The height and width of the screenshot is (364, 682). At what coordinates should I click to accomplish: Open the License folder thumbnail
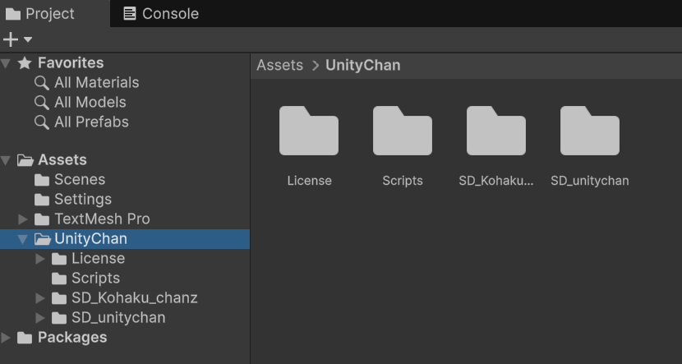coord(309,131)
